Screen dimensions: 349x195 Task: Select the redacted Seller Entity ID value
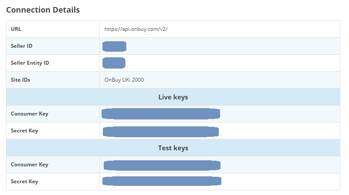(114, 63)
